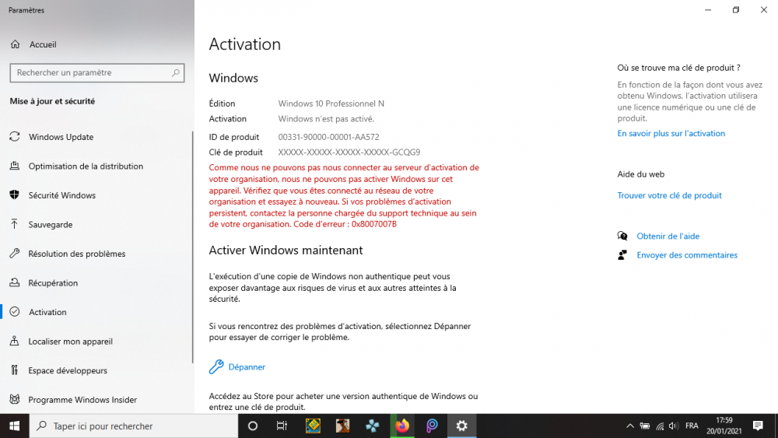Viewport: 778px width, 438px height.
Task: Click the Windows Insider cat icon
Action: coord(15,399)
